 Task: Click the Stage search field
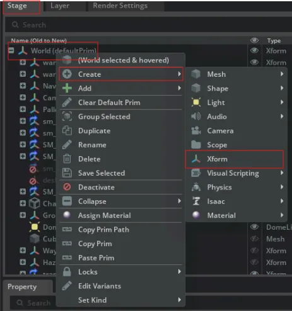(148, 25)
